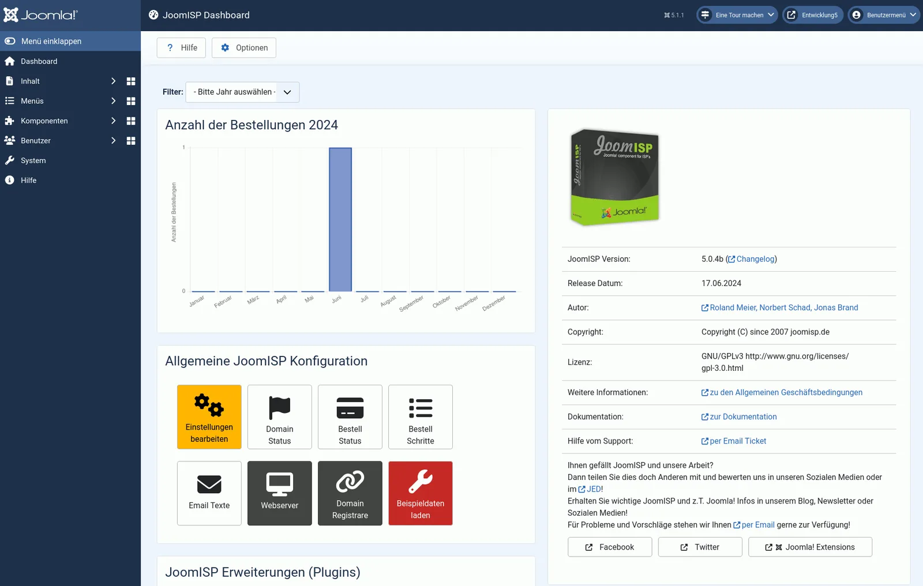Open the Bestell Status card tile

click(350, 417)
